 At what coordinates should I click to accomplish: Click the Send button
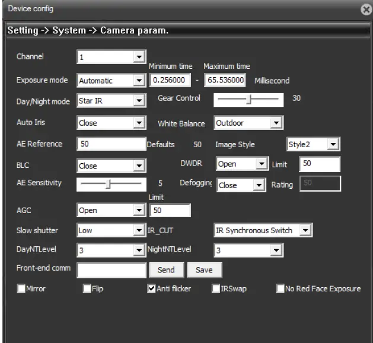[167, 270]
